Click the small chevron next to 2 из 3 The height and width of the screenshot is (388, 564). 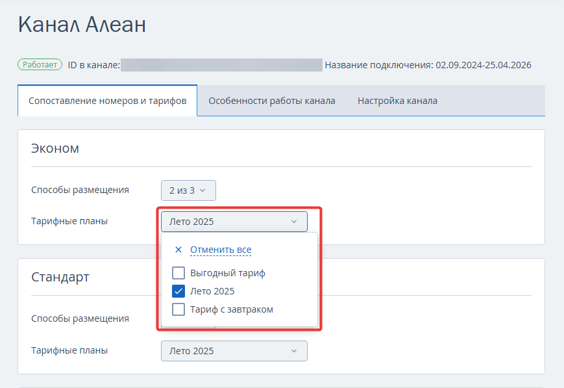[x=202, y=190]
